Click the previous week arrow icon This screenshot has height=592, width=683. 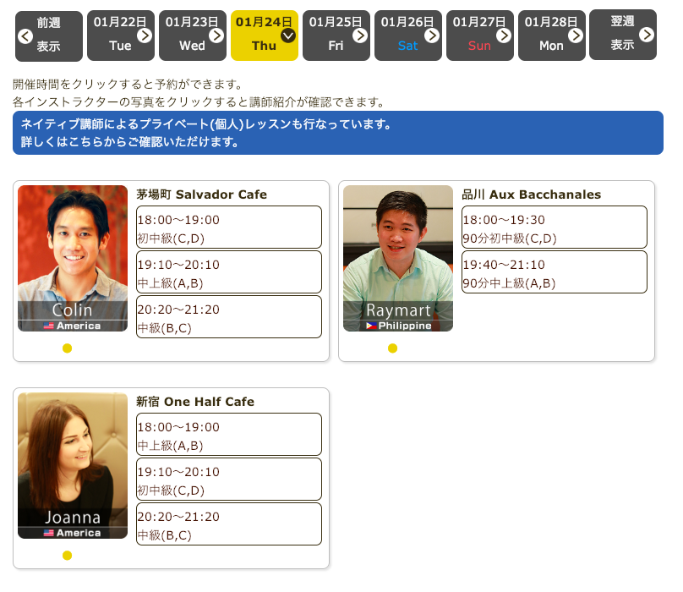(25, 36)
